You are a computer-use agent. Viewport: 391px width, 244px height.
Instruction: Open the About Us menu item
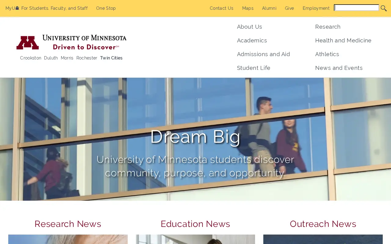[x=250, y=27]
